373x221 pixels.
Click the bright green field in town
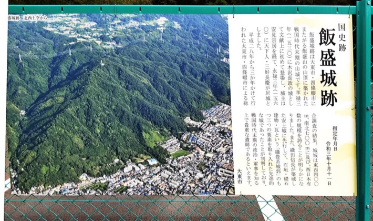click(x=179, y=154)
